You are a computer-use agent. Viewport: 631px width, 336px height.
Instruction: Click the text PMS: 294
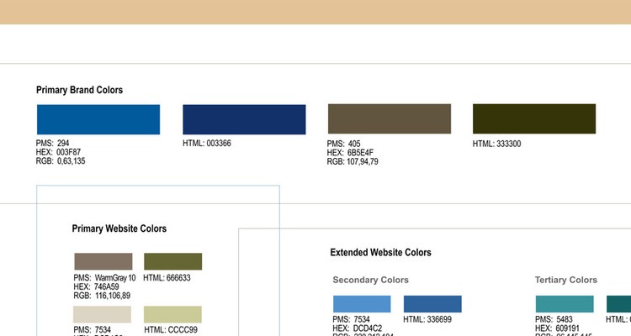click(52, 143)
